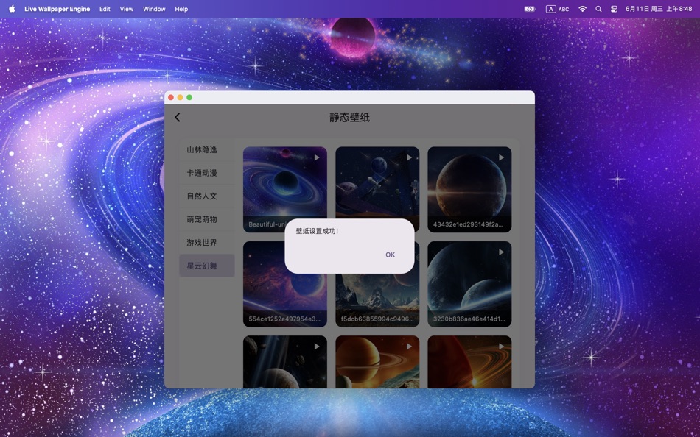Select the 自然人文 category
This screenshot has height=437, width=700.
click(207, 196)
